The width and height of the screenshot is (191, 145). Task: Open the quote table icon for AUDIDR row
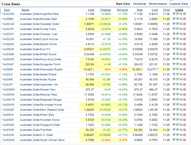tap(174, 69)
